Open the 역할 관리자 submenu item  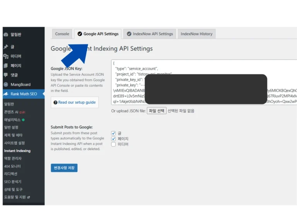pos(13,158)
